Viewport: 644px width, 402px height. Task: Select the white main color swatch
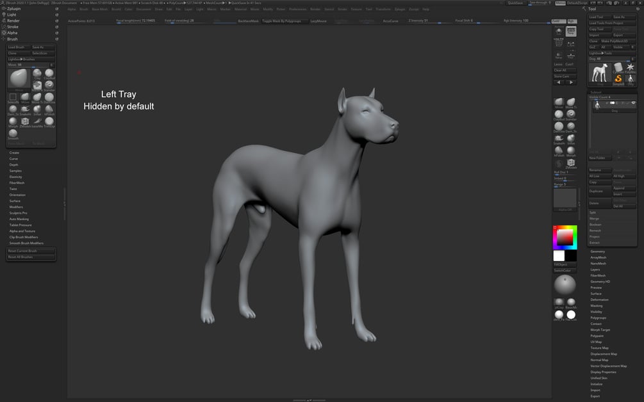tap(559, 256)
